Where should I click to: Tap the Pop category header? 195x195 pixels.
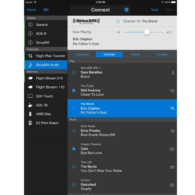pyautogui.click(x=122, y=61)
